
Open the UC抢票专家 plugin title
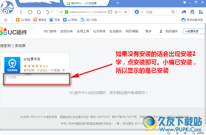coord(32,59)
